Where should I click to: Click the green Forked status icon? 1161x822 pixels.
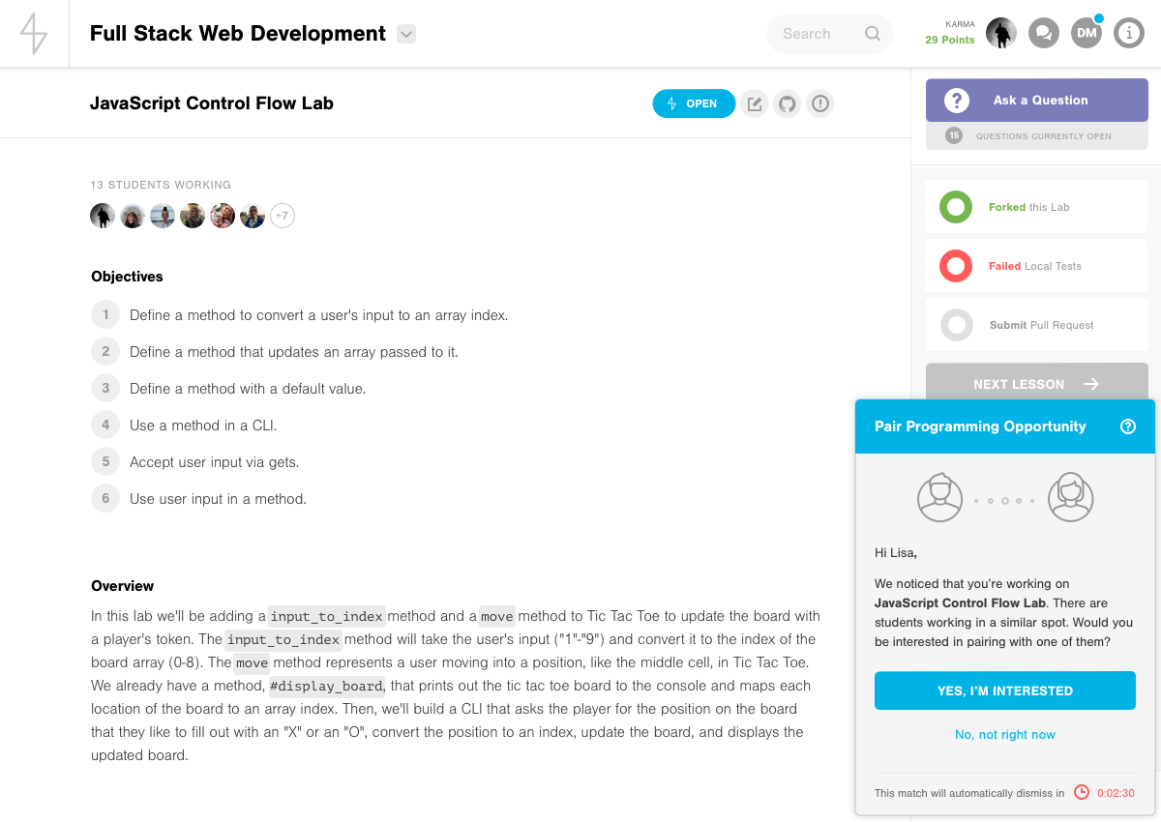click(x=955, y=206)
